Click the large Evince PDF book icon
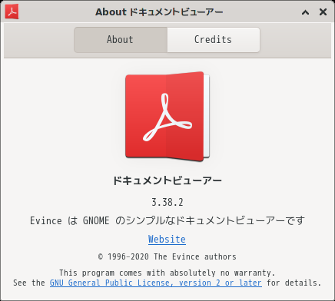This screenshot has height=301, width=335. pyautogui.click(x=167, y=117)
